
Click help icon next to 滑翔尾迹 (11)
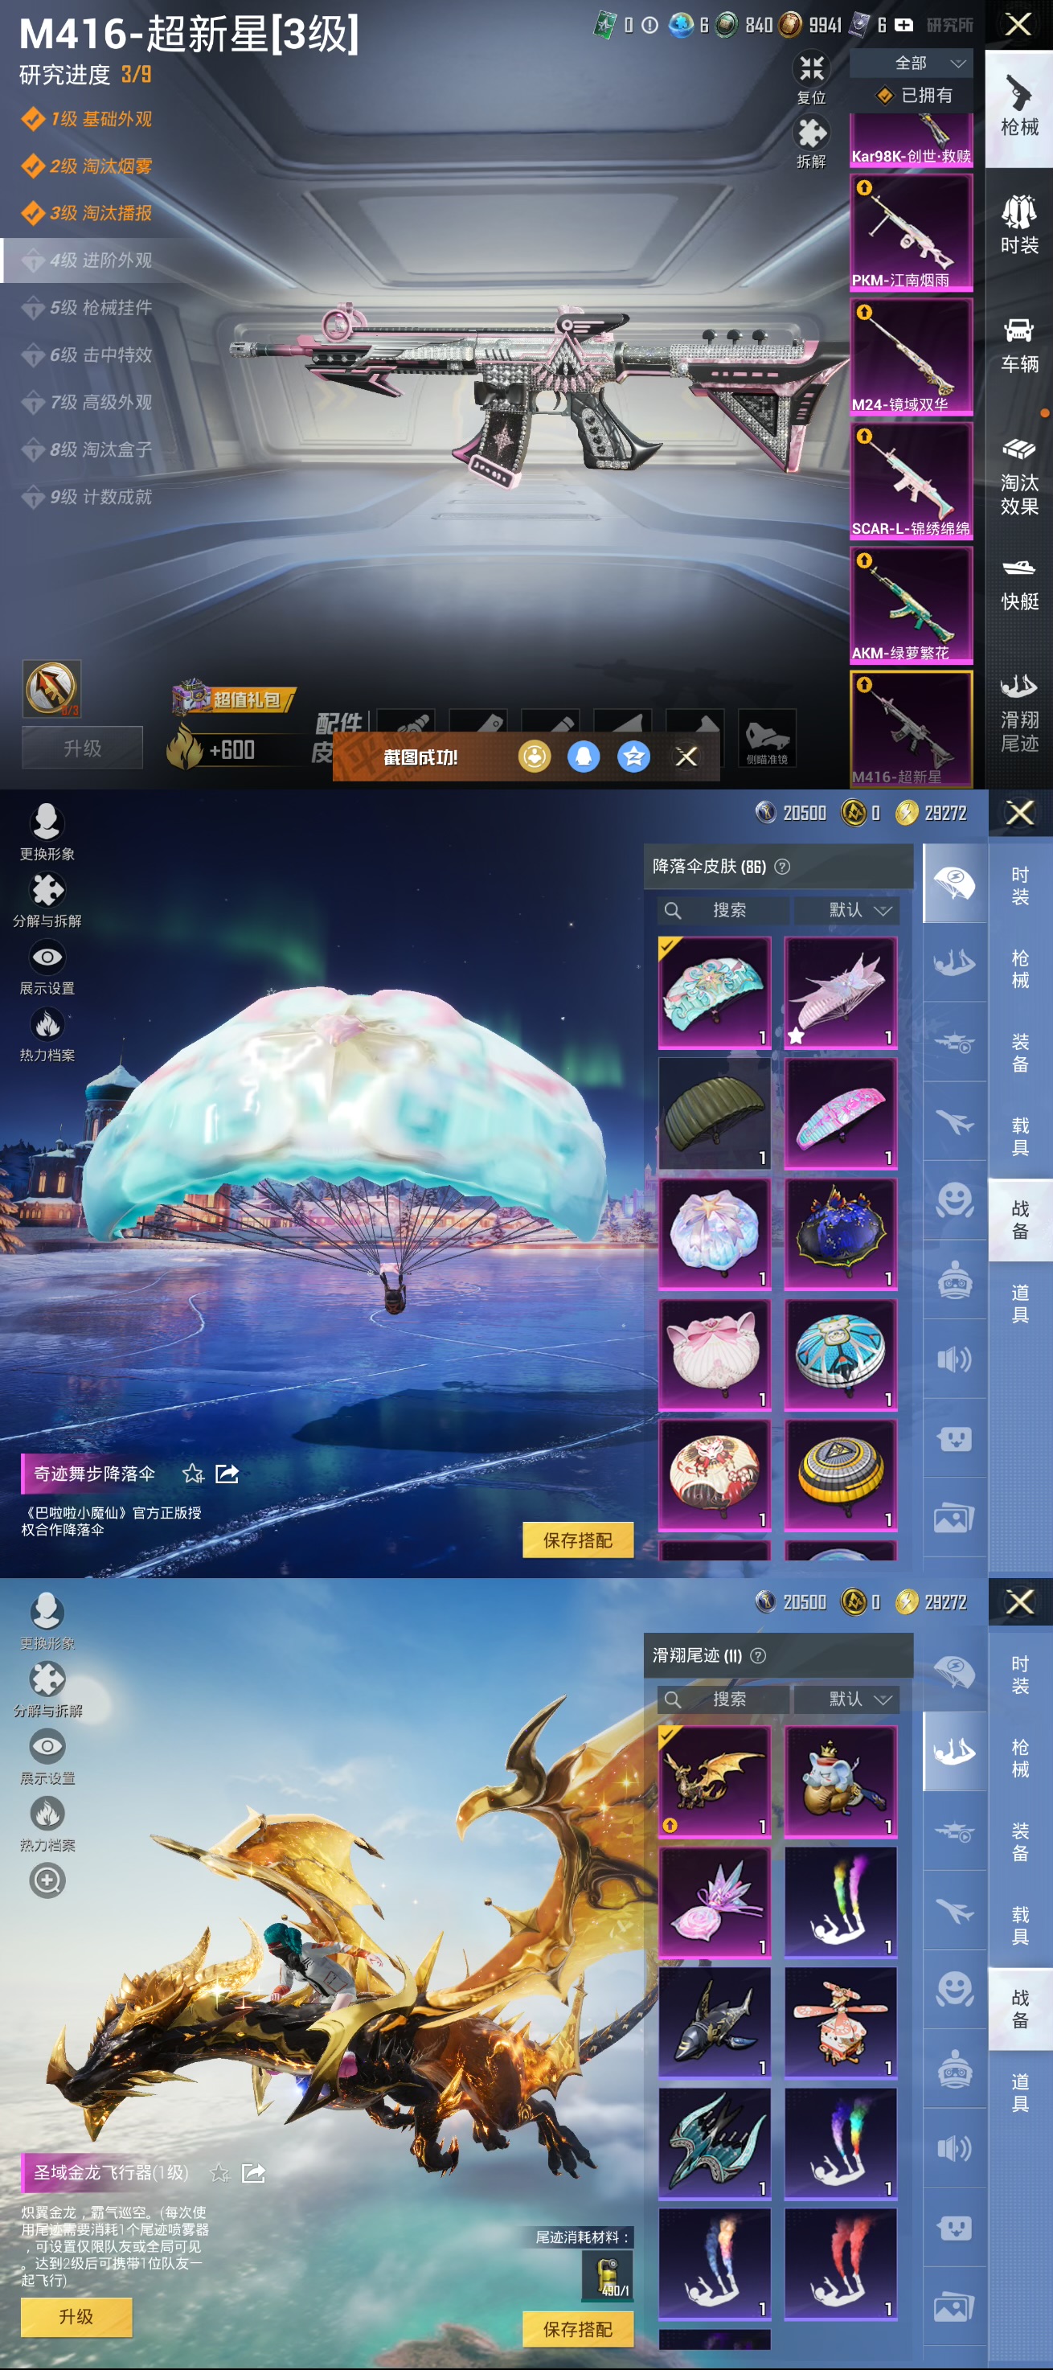coord(758,1655)
